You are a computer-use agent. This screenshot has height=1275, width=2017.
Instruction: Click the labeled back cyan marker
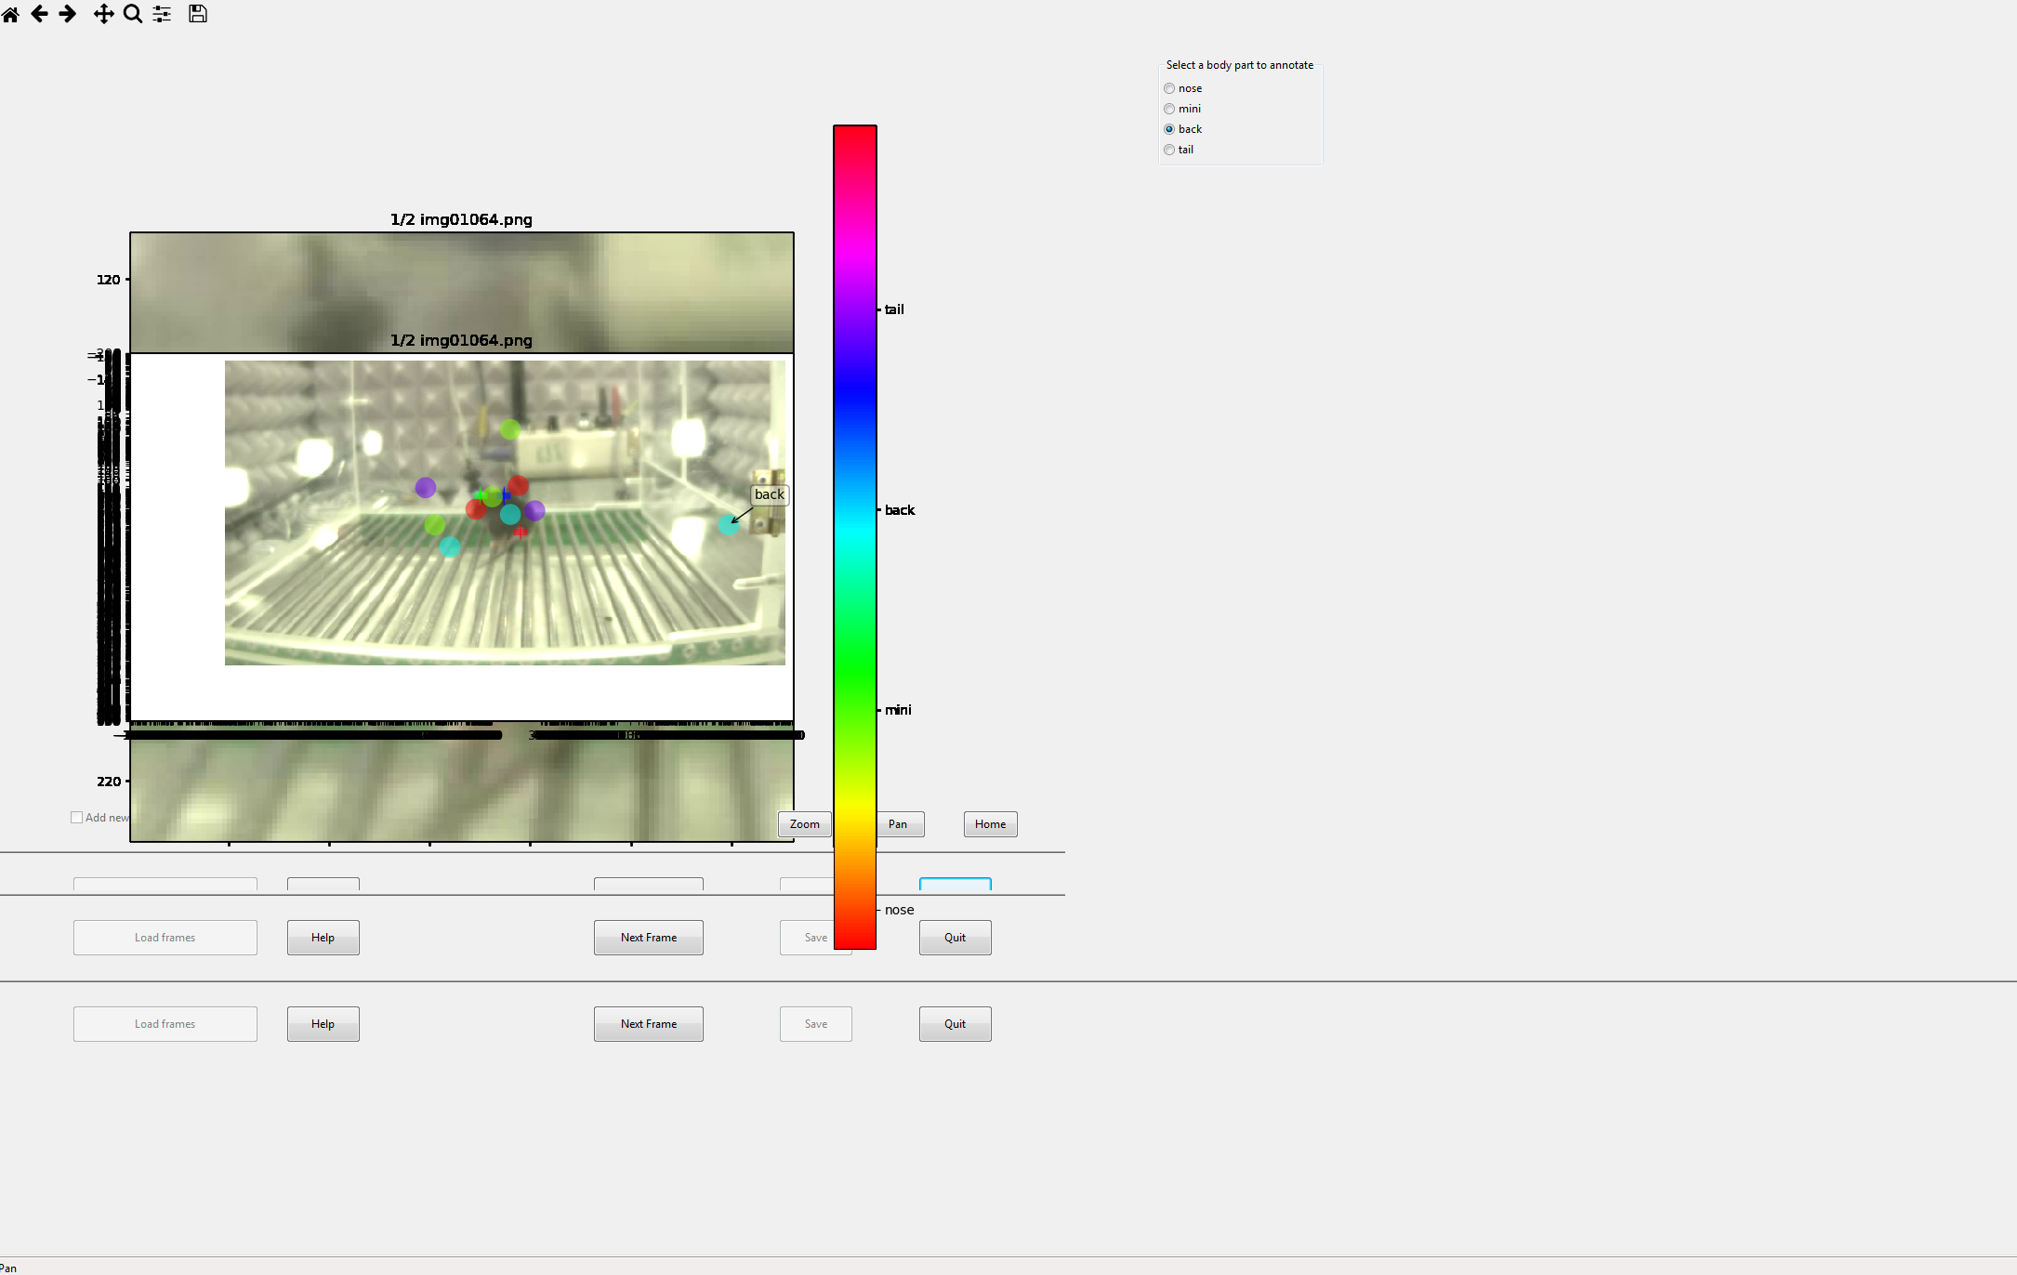[729, 525]
